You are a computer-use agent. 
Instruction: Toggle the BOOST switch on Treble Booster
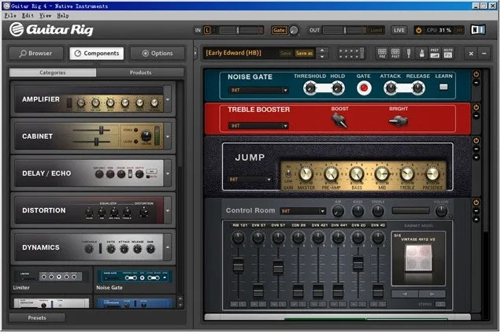coord(340,121)
